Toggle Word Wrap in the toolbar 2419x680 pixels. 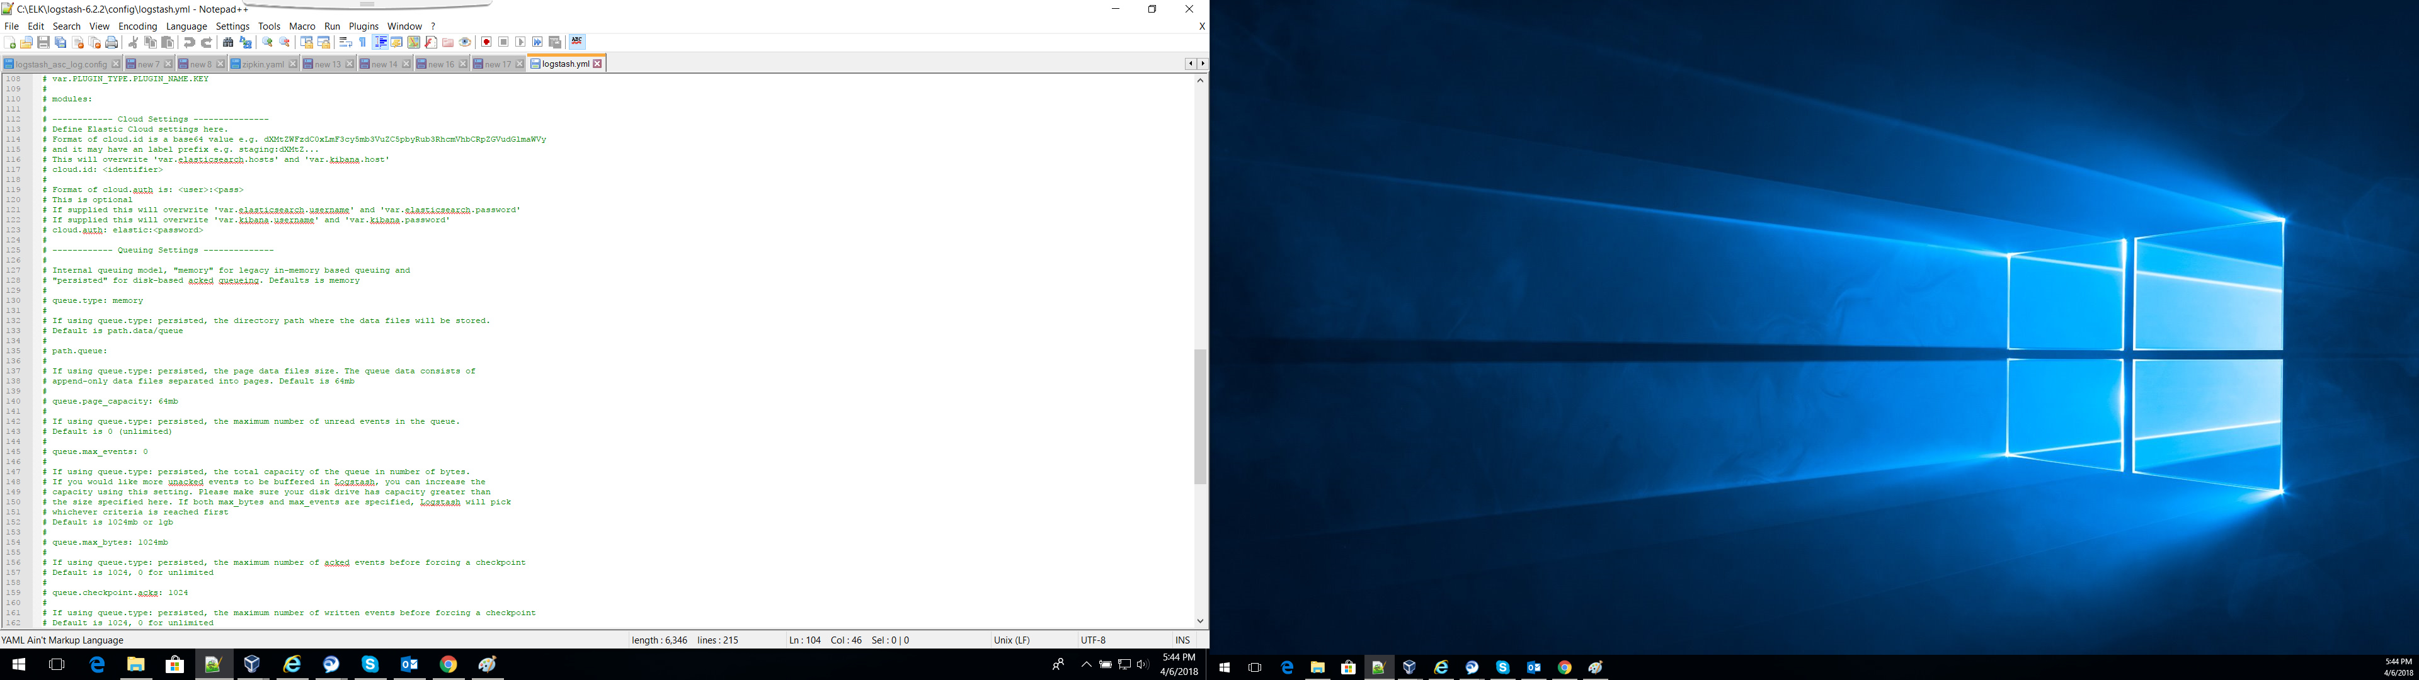pos(346,42)
